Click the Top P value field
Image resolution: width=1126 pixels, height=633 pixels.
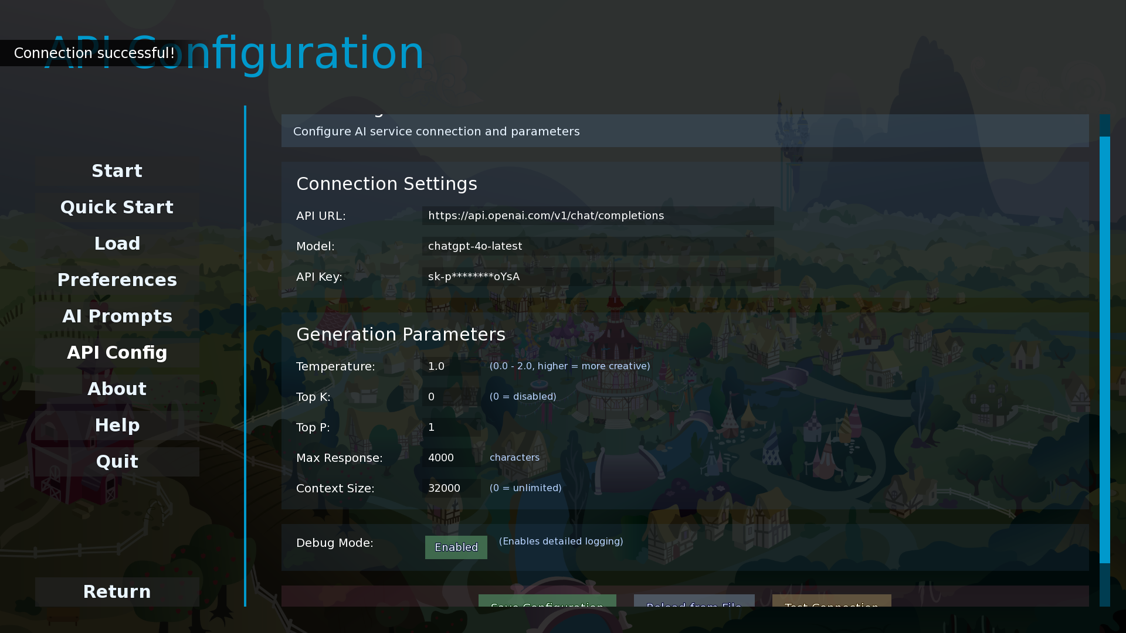pos(450,427)
